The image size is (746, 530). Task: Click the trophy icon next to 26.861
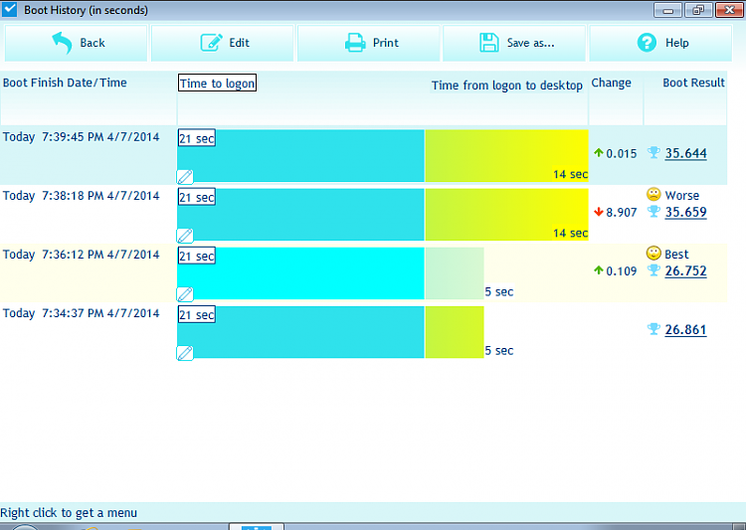coord(653,329)
